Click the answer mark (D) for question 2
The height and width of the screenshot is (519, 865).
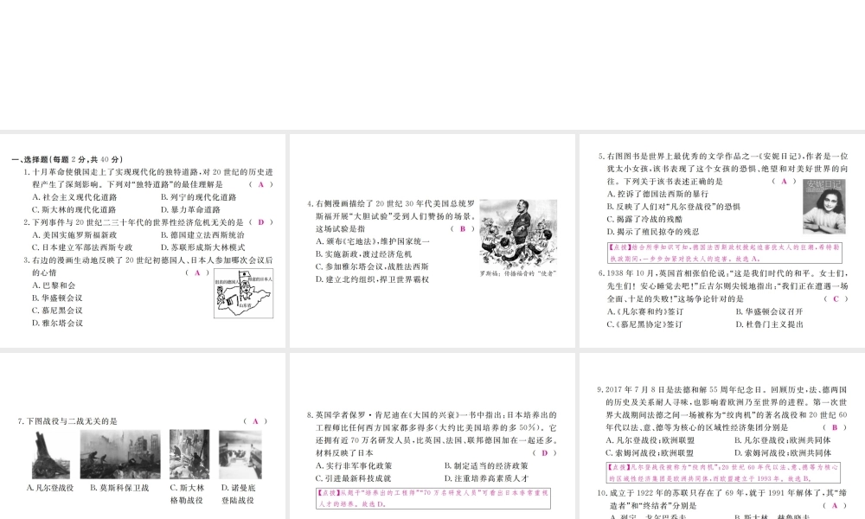click(261, 222)
